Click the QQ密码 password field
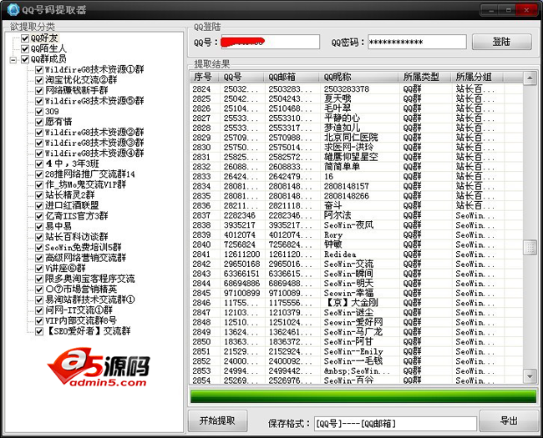 417,43
